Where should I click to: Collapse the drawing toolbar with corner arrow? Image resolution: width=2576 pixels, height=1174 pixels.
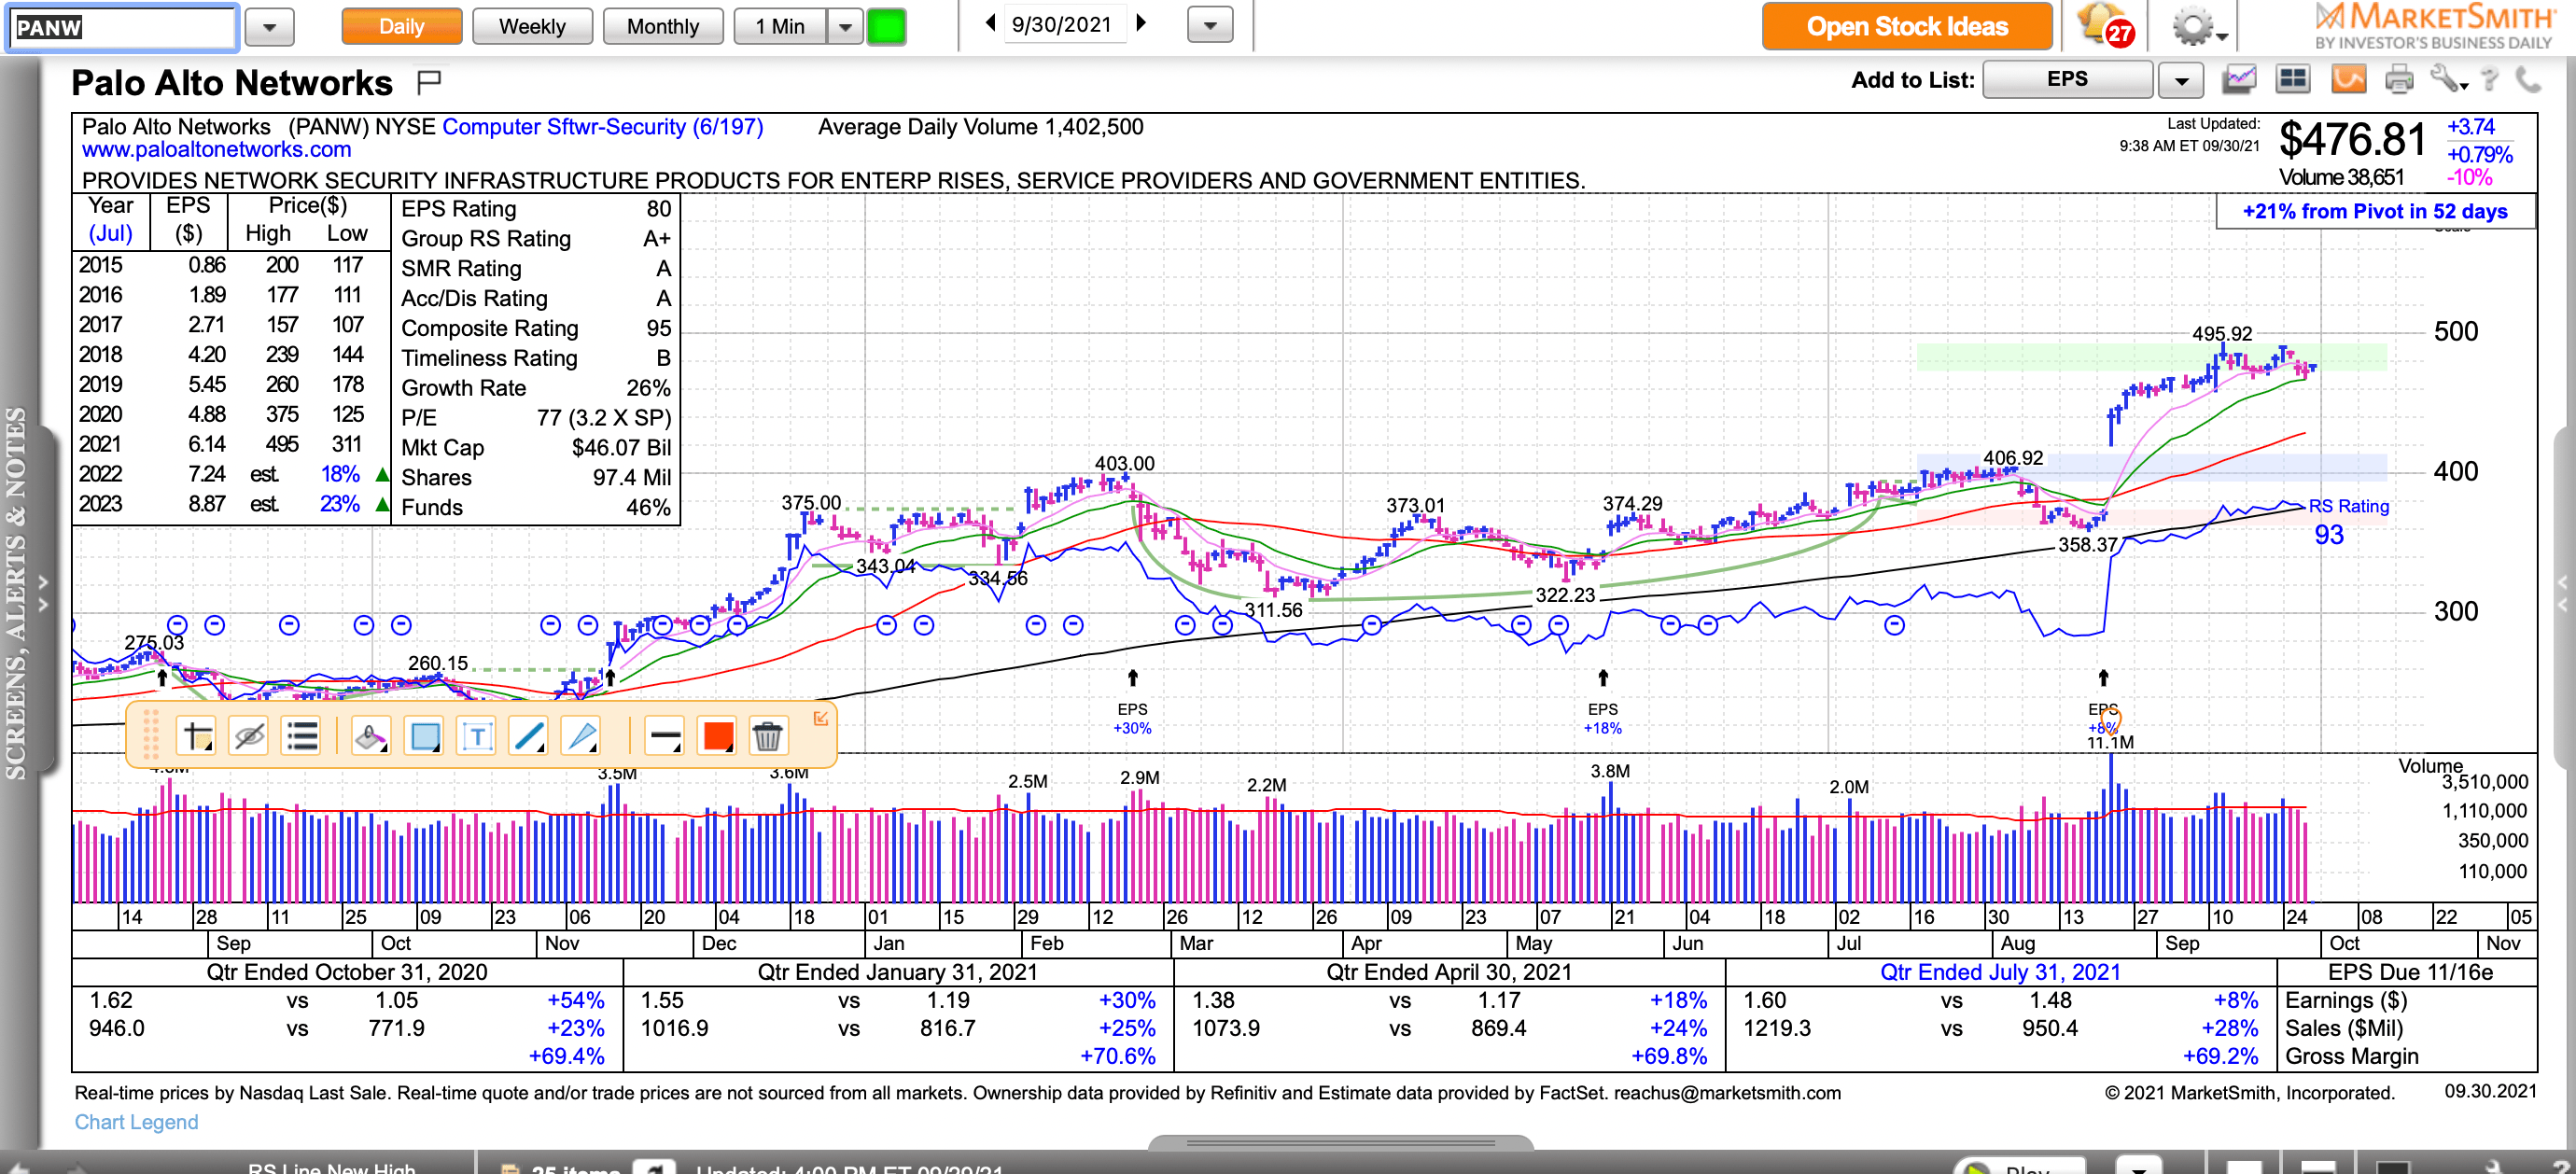(820, 718)
